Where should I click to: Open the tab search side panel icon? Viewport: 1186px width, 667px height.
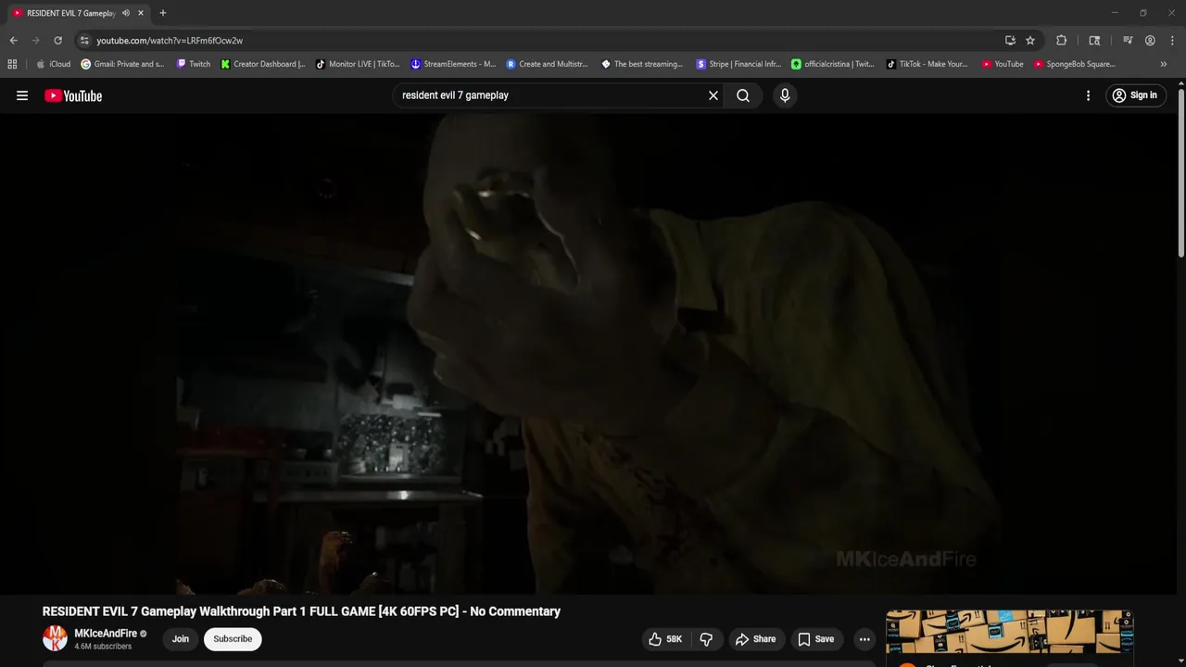(x=1094, y=41)
